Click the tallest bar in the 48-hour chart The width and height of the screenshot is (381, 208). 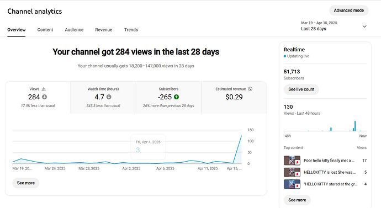[x=355, y=126]
